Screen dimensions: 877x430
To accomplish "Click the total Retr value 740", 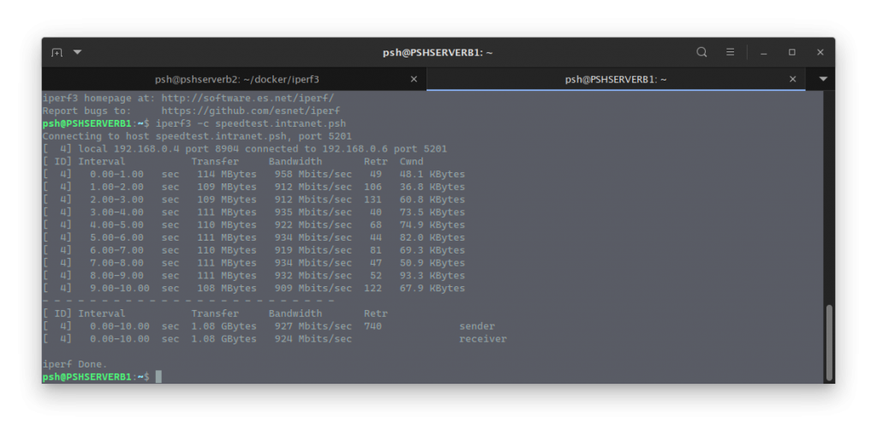I will click(x=373, y=326).
